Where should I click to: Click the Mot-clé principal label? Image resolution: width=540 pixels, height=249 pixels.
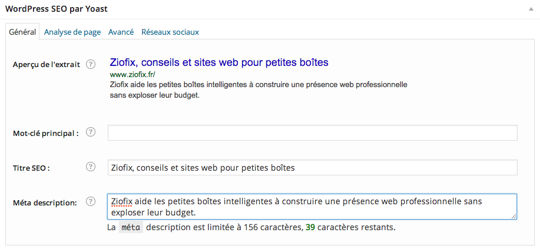click(45, 133)
